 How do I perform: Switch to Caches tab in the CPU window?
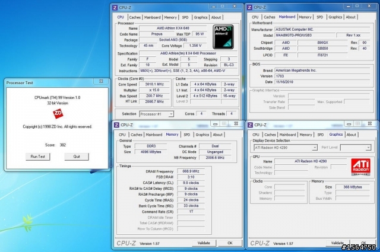[135, 17]
